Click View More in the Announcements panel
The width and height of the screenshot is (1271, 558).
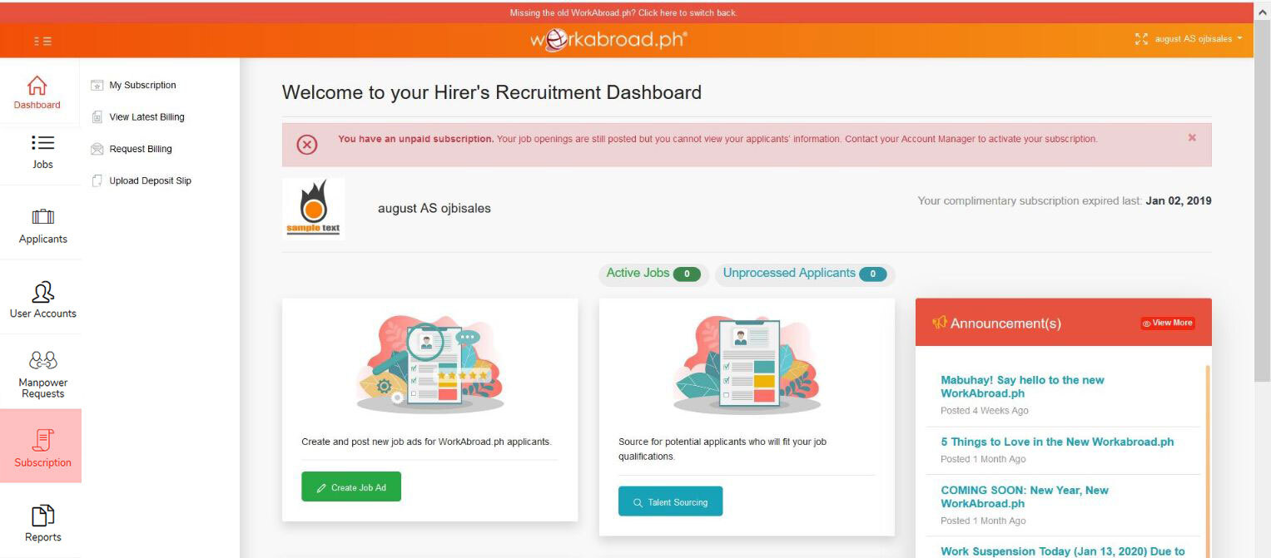[x=1167, y=323]
